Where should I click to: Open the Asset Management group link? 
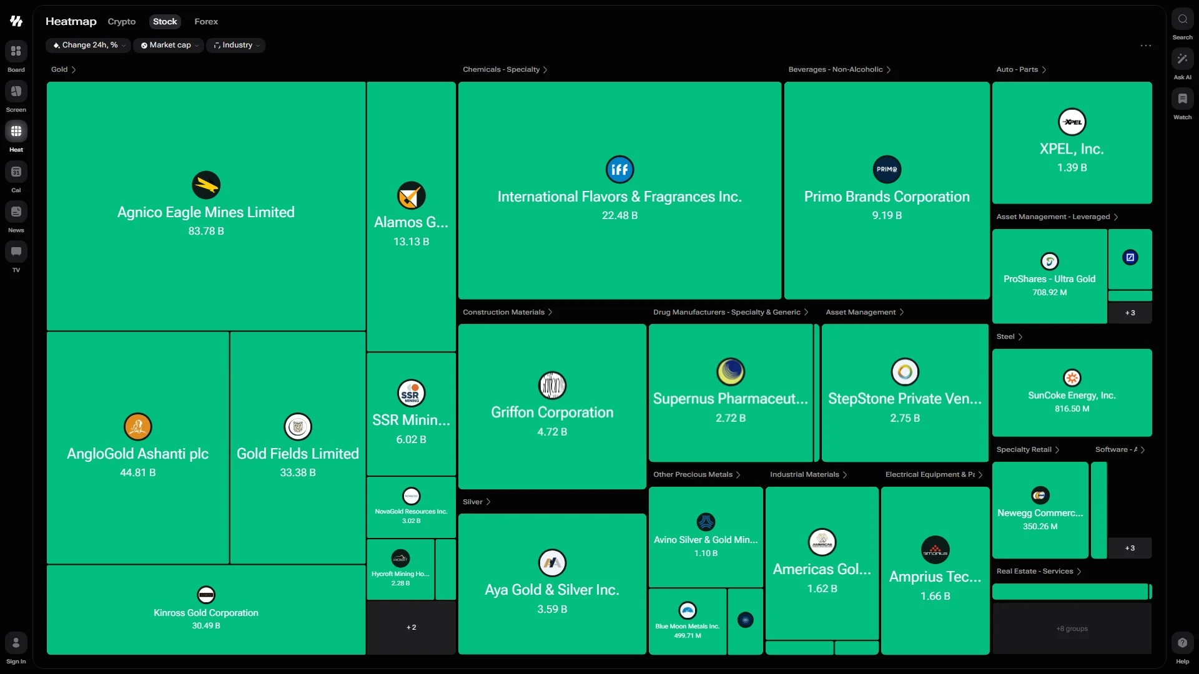coord(865,313)
